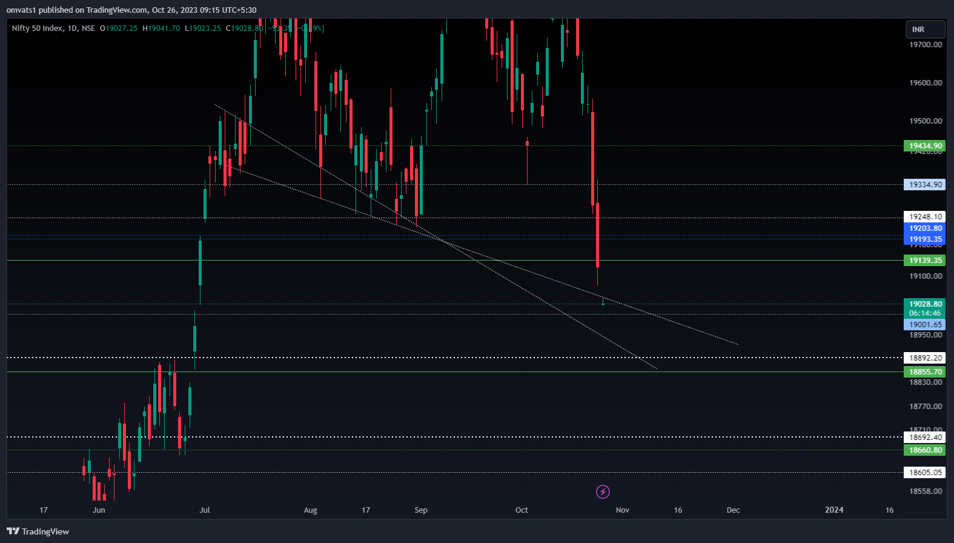
Task: Click the countdown timer 06:14:46
Action: click(925, 313)
